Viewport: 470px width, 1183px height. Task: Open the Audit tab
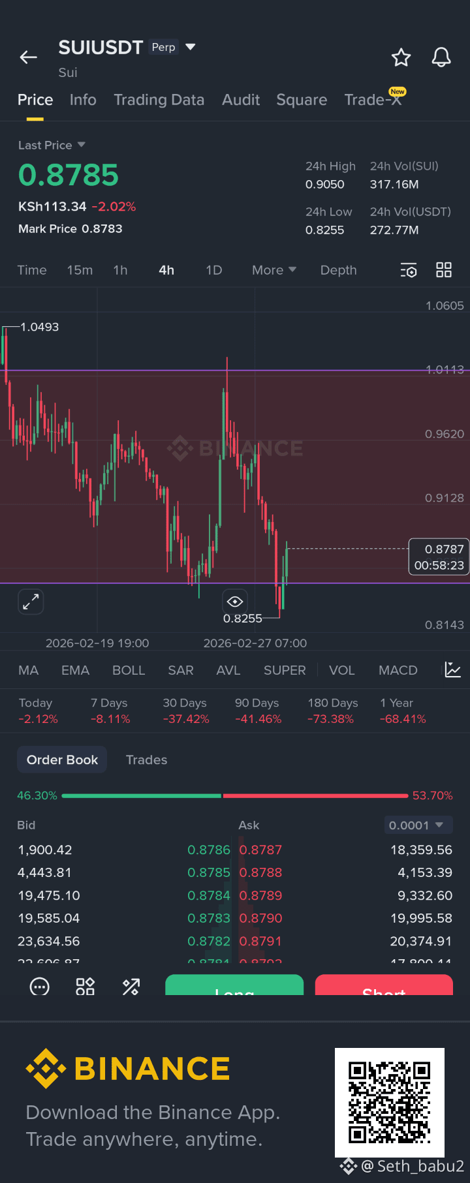(x=241, y=100)
